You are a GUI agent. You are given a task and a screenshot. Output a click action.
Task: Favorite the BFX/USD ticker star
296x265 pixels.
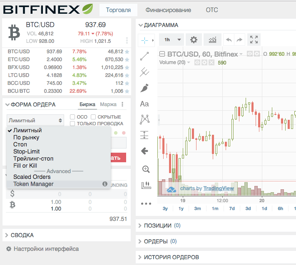(x=127, y=67)
